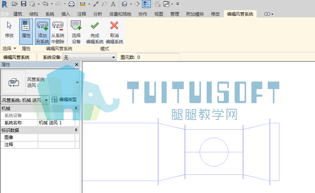Switch to the 附加模块 ribbon tab
315x193 pixels.
click(x=195, y=14)
